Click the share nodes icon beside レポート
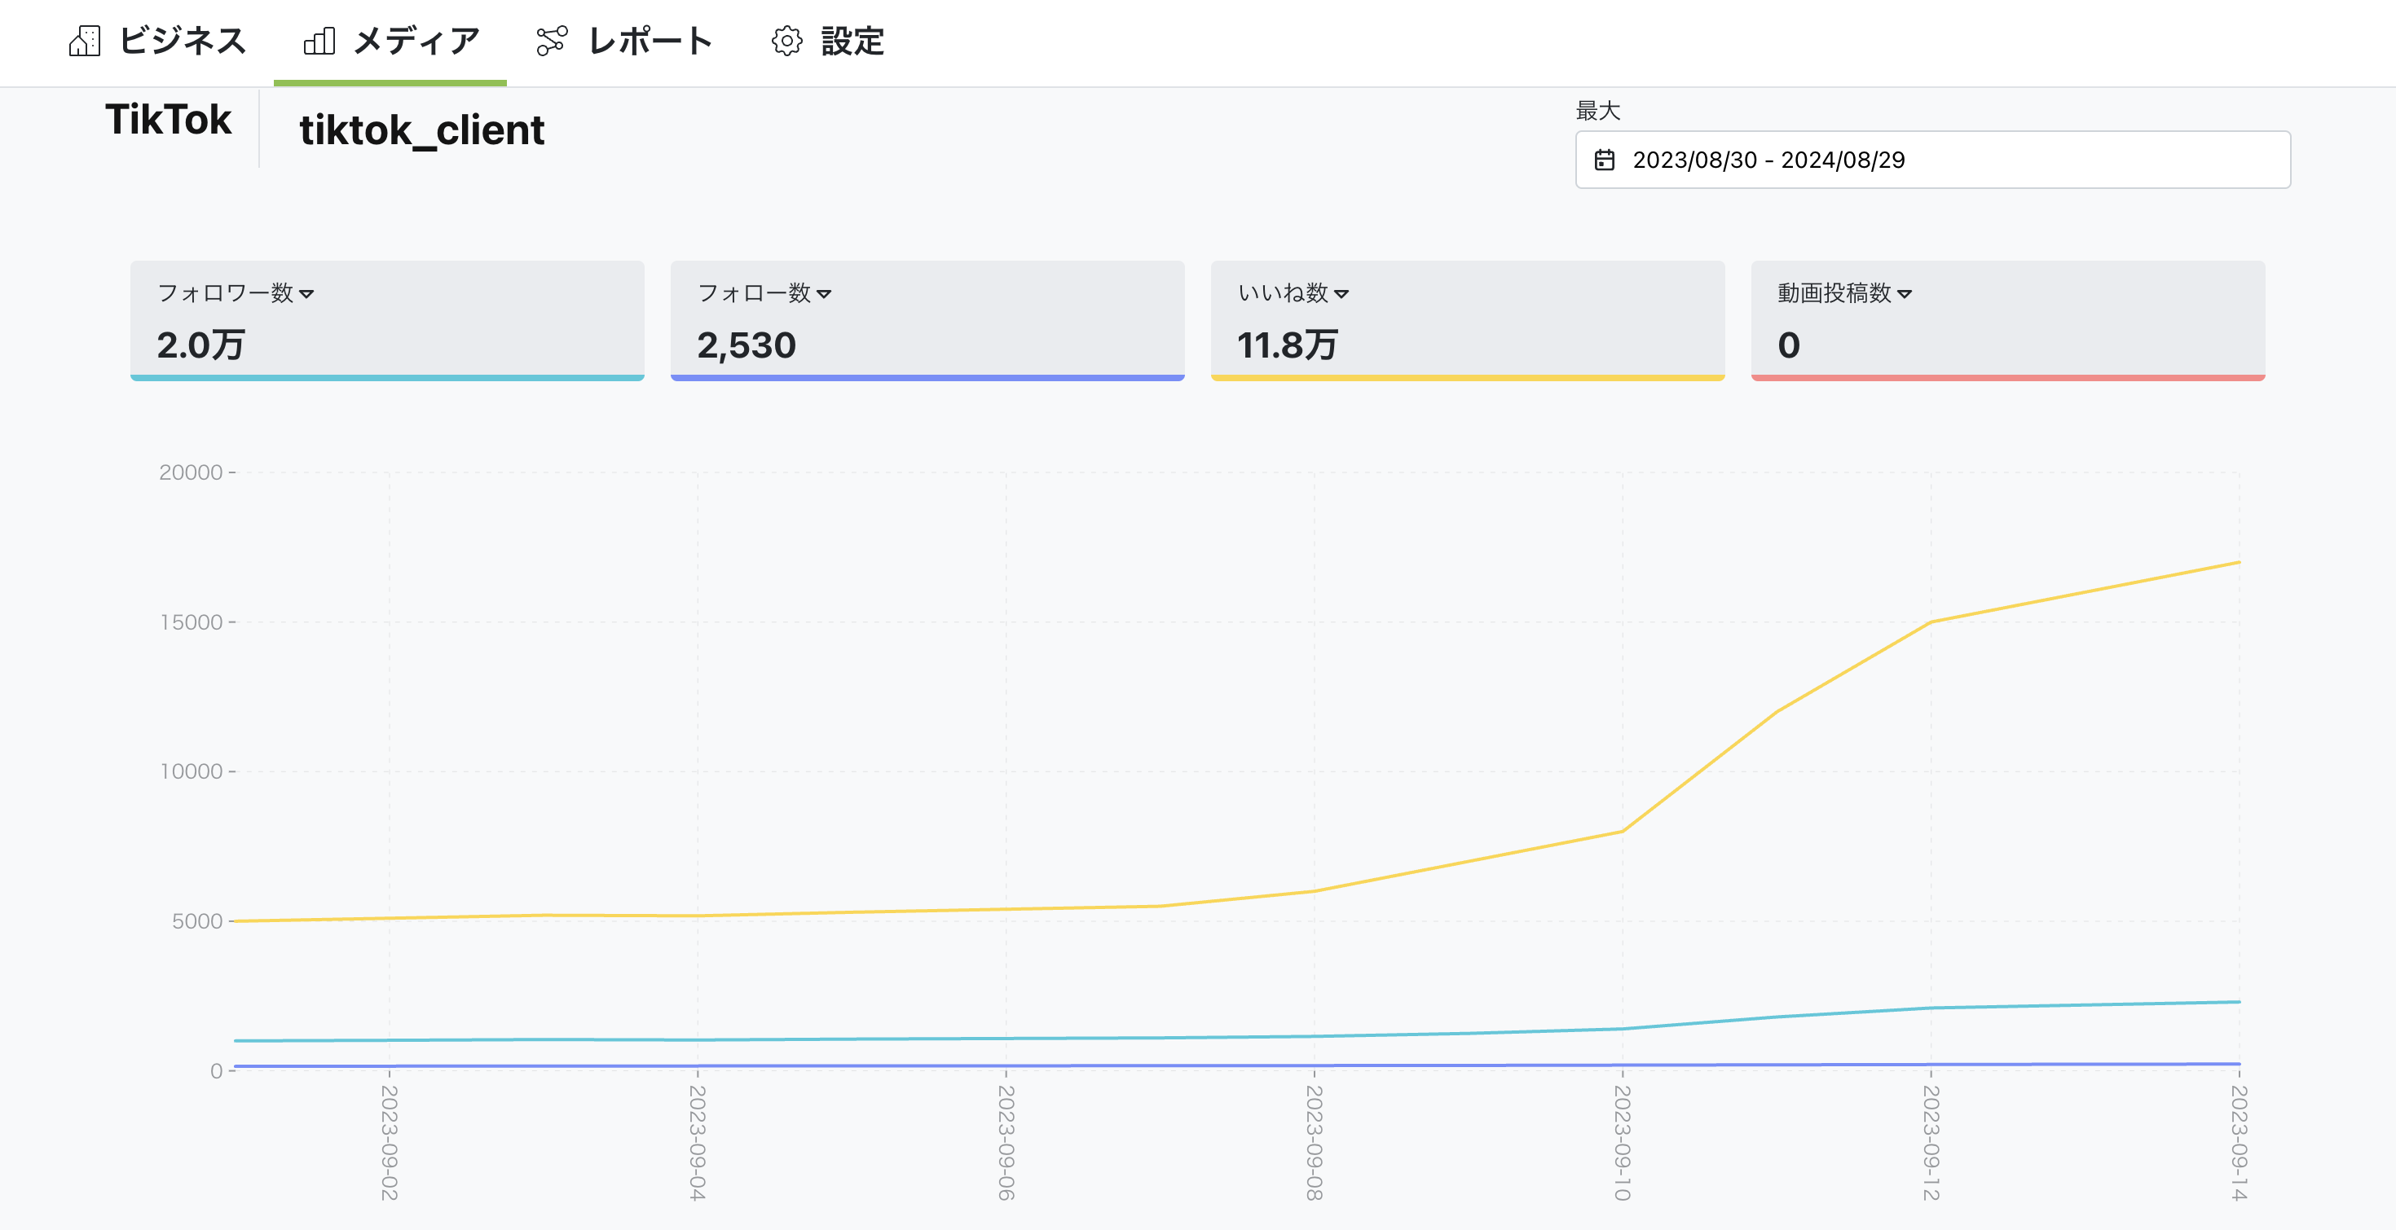Screen dimensions: 2396x1230 pyautogui.click(x=552, y=41)
